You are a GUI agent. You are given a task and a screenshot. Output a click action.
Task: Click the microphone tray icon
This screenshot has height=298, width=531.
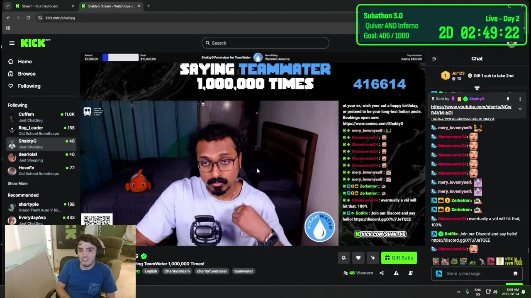click(468, 292)
